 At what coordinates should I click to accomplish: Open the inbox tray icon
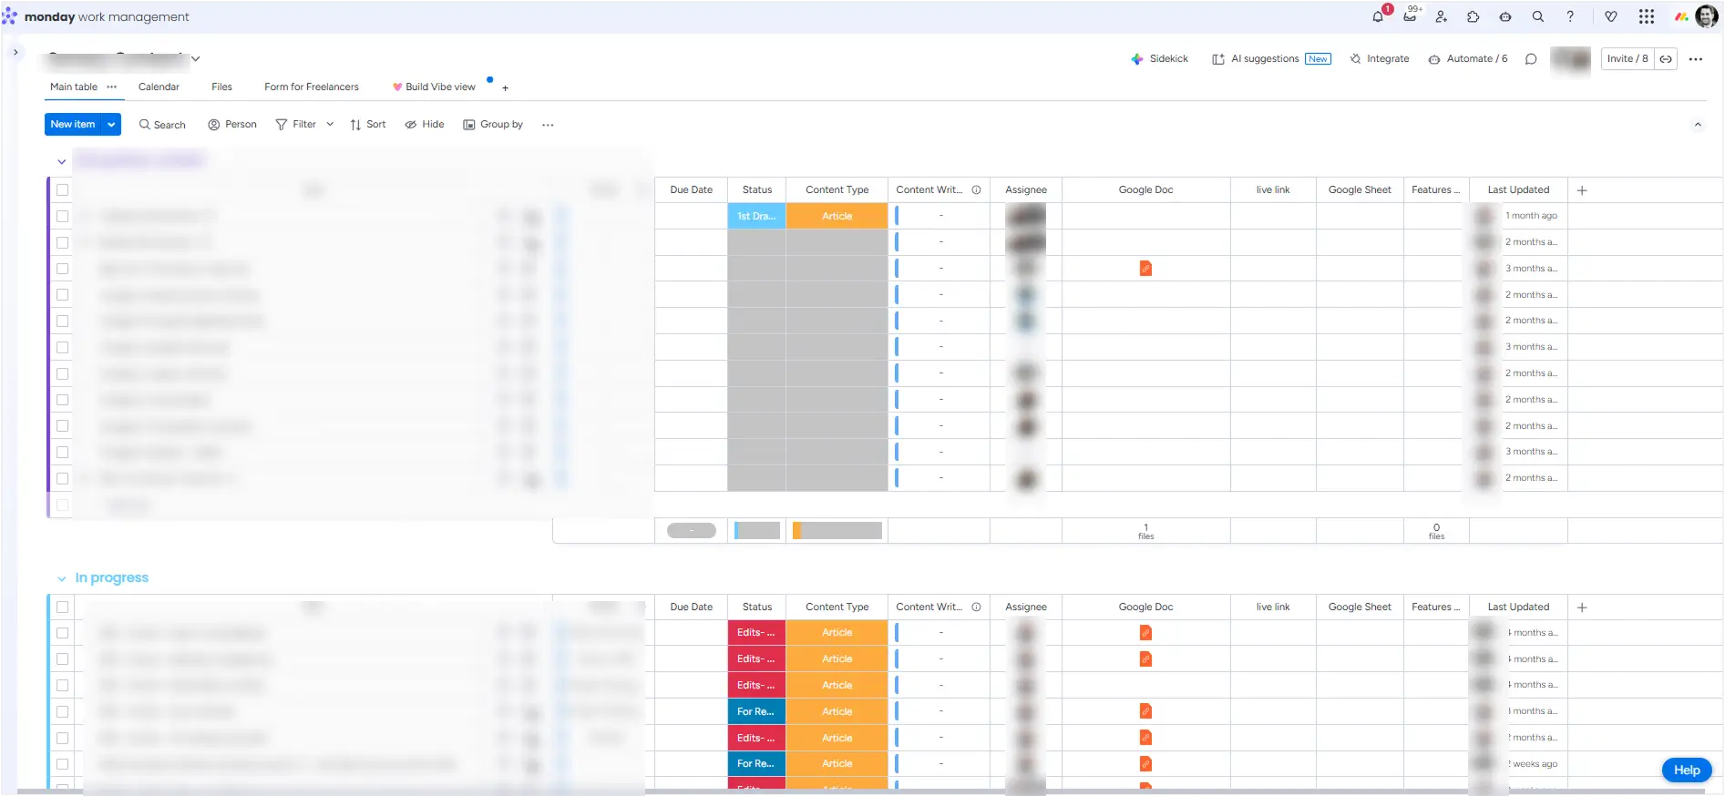click(1410, 16)
